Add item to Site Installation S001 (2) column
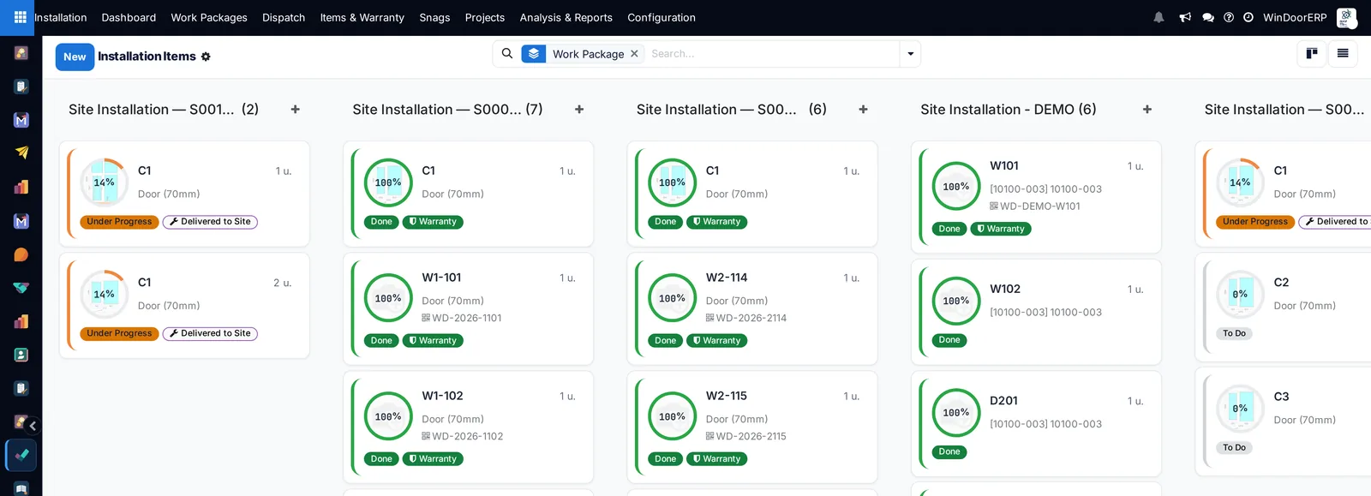 [296, 110]
